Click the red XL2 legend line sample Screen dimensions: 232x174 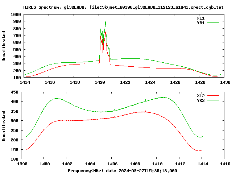coord(213,96)
